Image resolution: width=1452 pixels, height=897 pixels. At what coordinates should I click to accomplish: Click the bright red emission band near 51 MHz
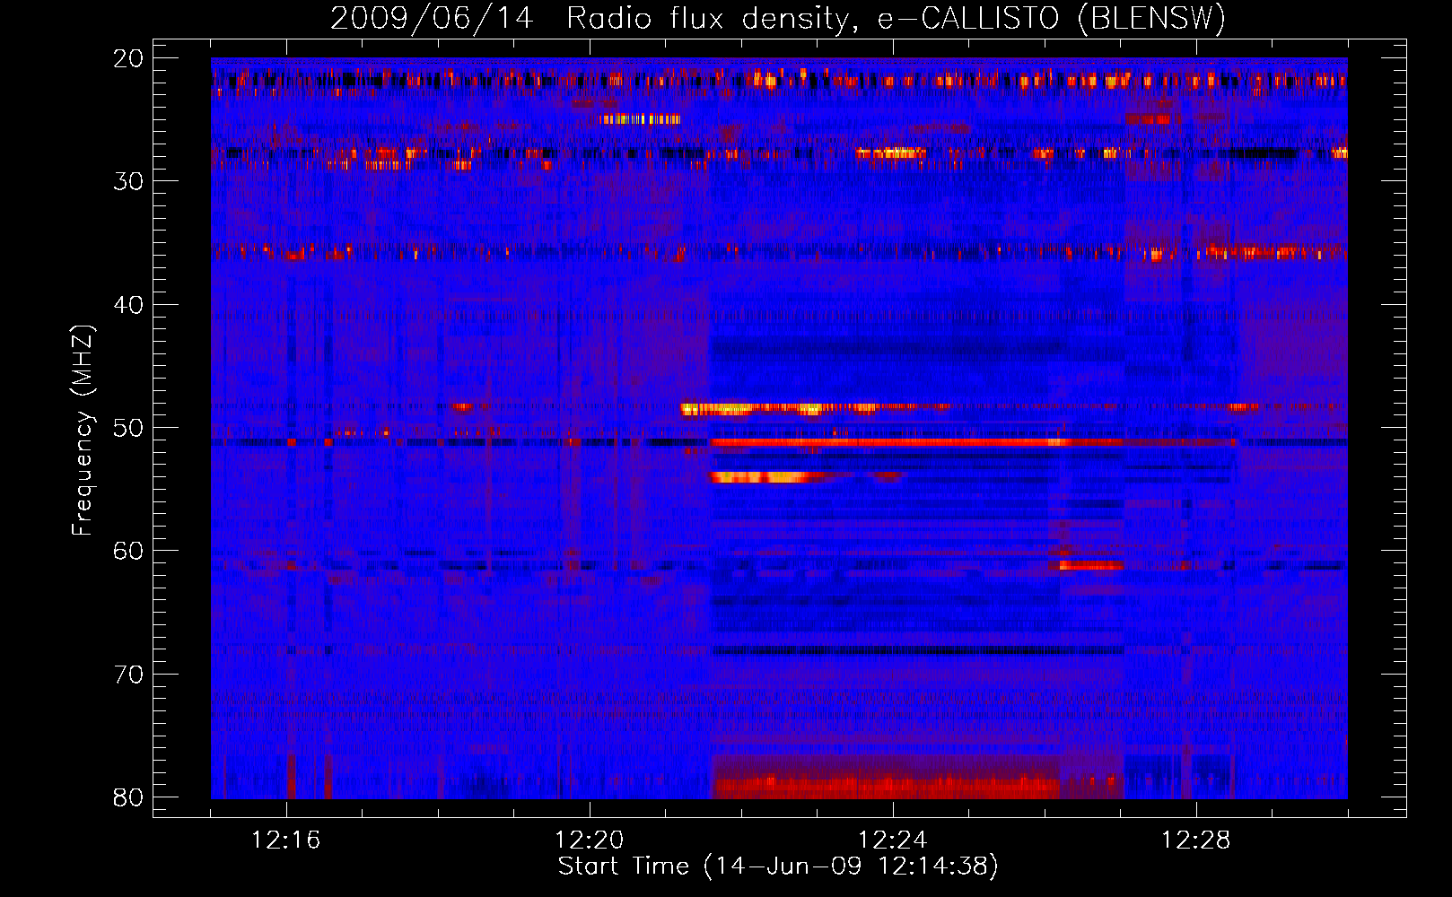[x=915, y=442]
